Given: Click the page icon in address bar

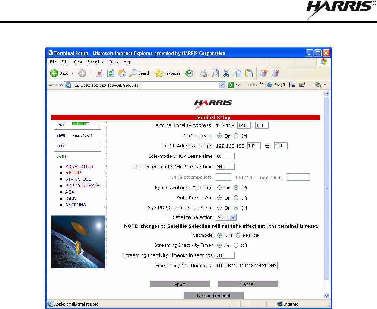Looking at the screenshot, I should pyautogui.click(x=68, y=85).
